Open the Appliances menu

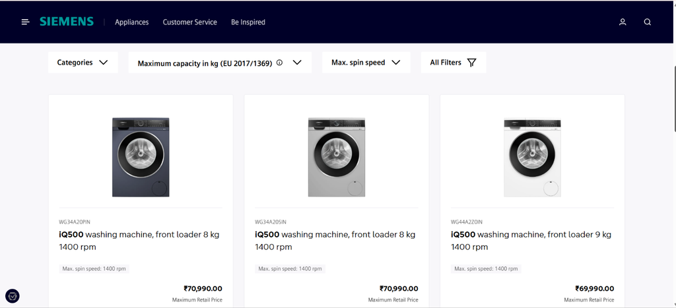click(x=132, y=22)
